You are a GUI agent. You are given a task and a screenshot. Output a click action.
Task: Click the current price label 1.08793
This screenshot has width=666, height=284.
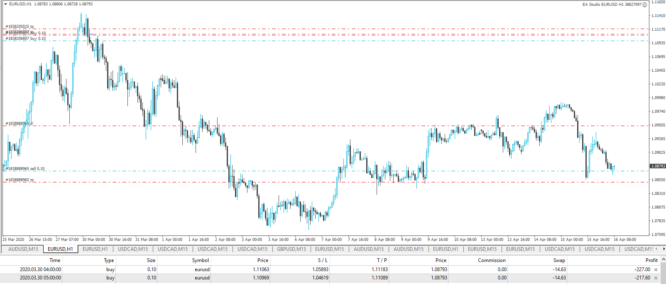point(658,166)
